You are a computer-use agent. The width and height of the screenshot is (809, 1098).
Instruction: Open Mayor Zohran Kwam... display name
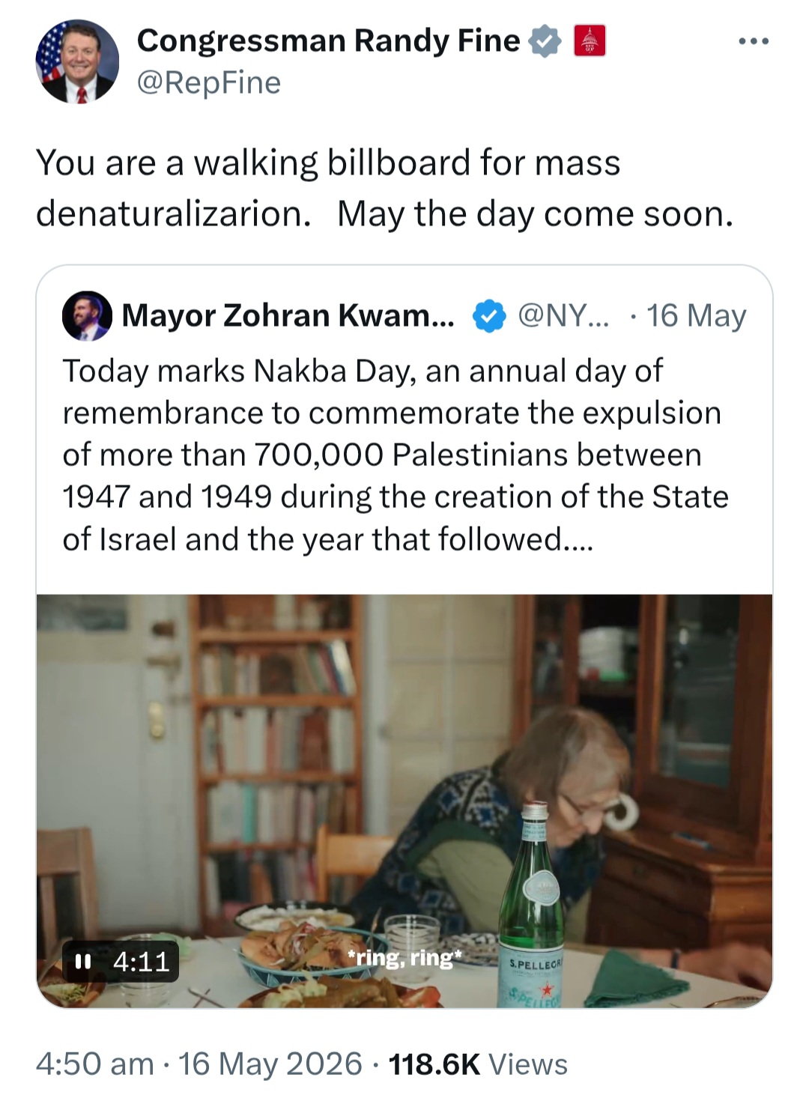[x=288, y=315]
